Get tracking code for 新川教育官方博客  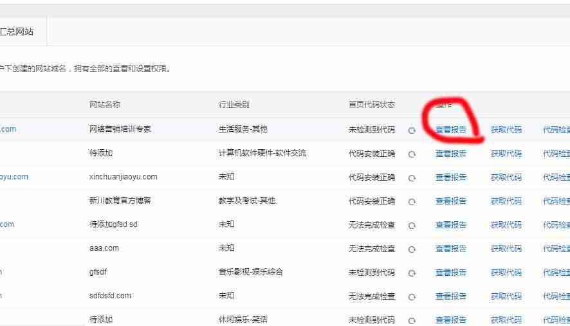coord(506,201)
